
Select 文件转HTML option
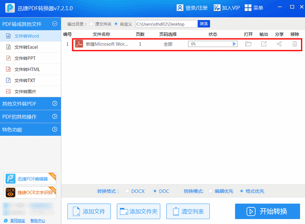click(31, 69)
